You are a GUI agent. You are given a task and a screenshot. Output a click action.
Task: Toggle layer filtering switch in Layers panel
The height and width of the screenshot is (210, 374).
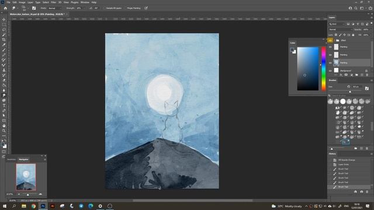tap(372, 23)
